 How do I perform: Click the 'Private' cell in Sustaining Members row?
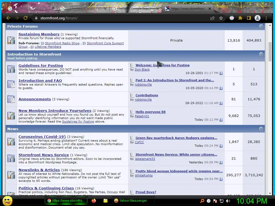pyautogui.click(x=176, y=40)
